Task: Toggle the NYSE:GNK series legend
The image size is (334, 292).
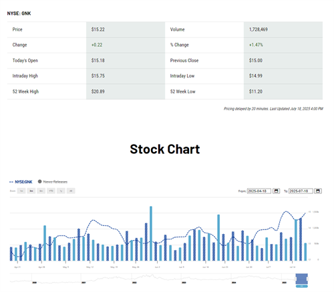Action: tap(21, 182)
